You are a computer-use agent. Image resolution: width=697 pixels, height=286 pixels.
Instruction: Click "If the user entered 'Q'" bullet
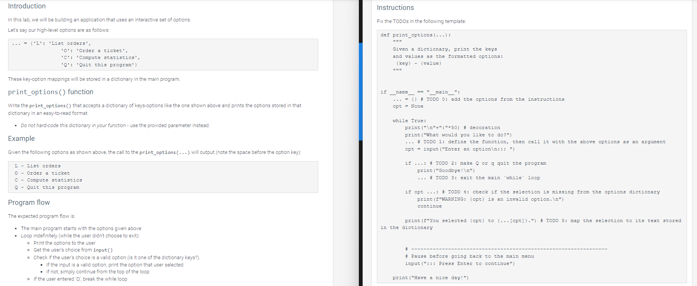coord(80,279)
